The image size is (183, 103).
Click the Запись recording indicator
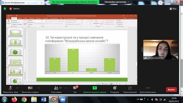pyautogui.click(x=15, y=8)
